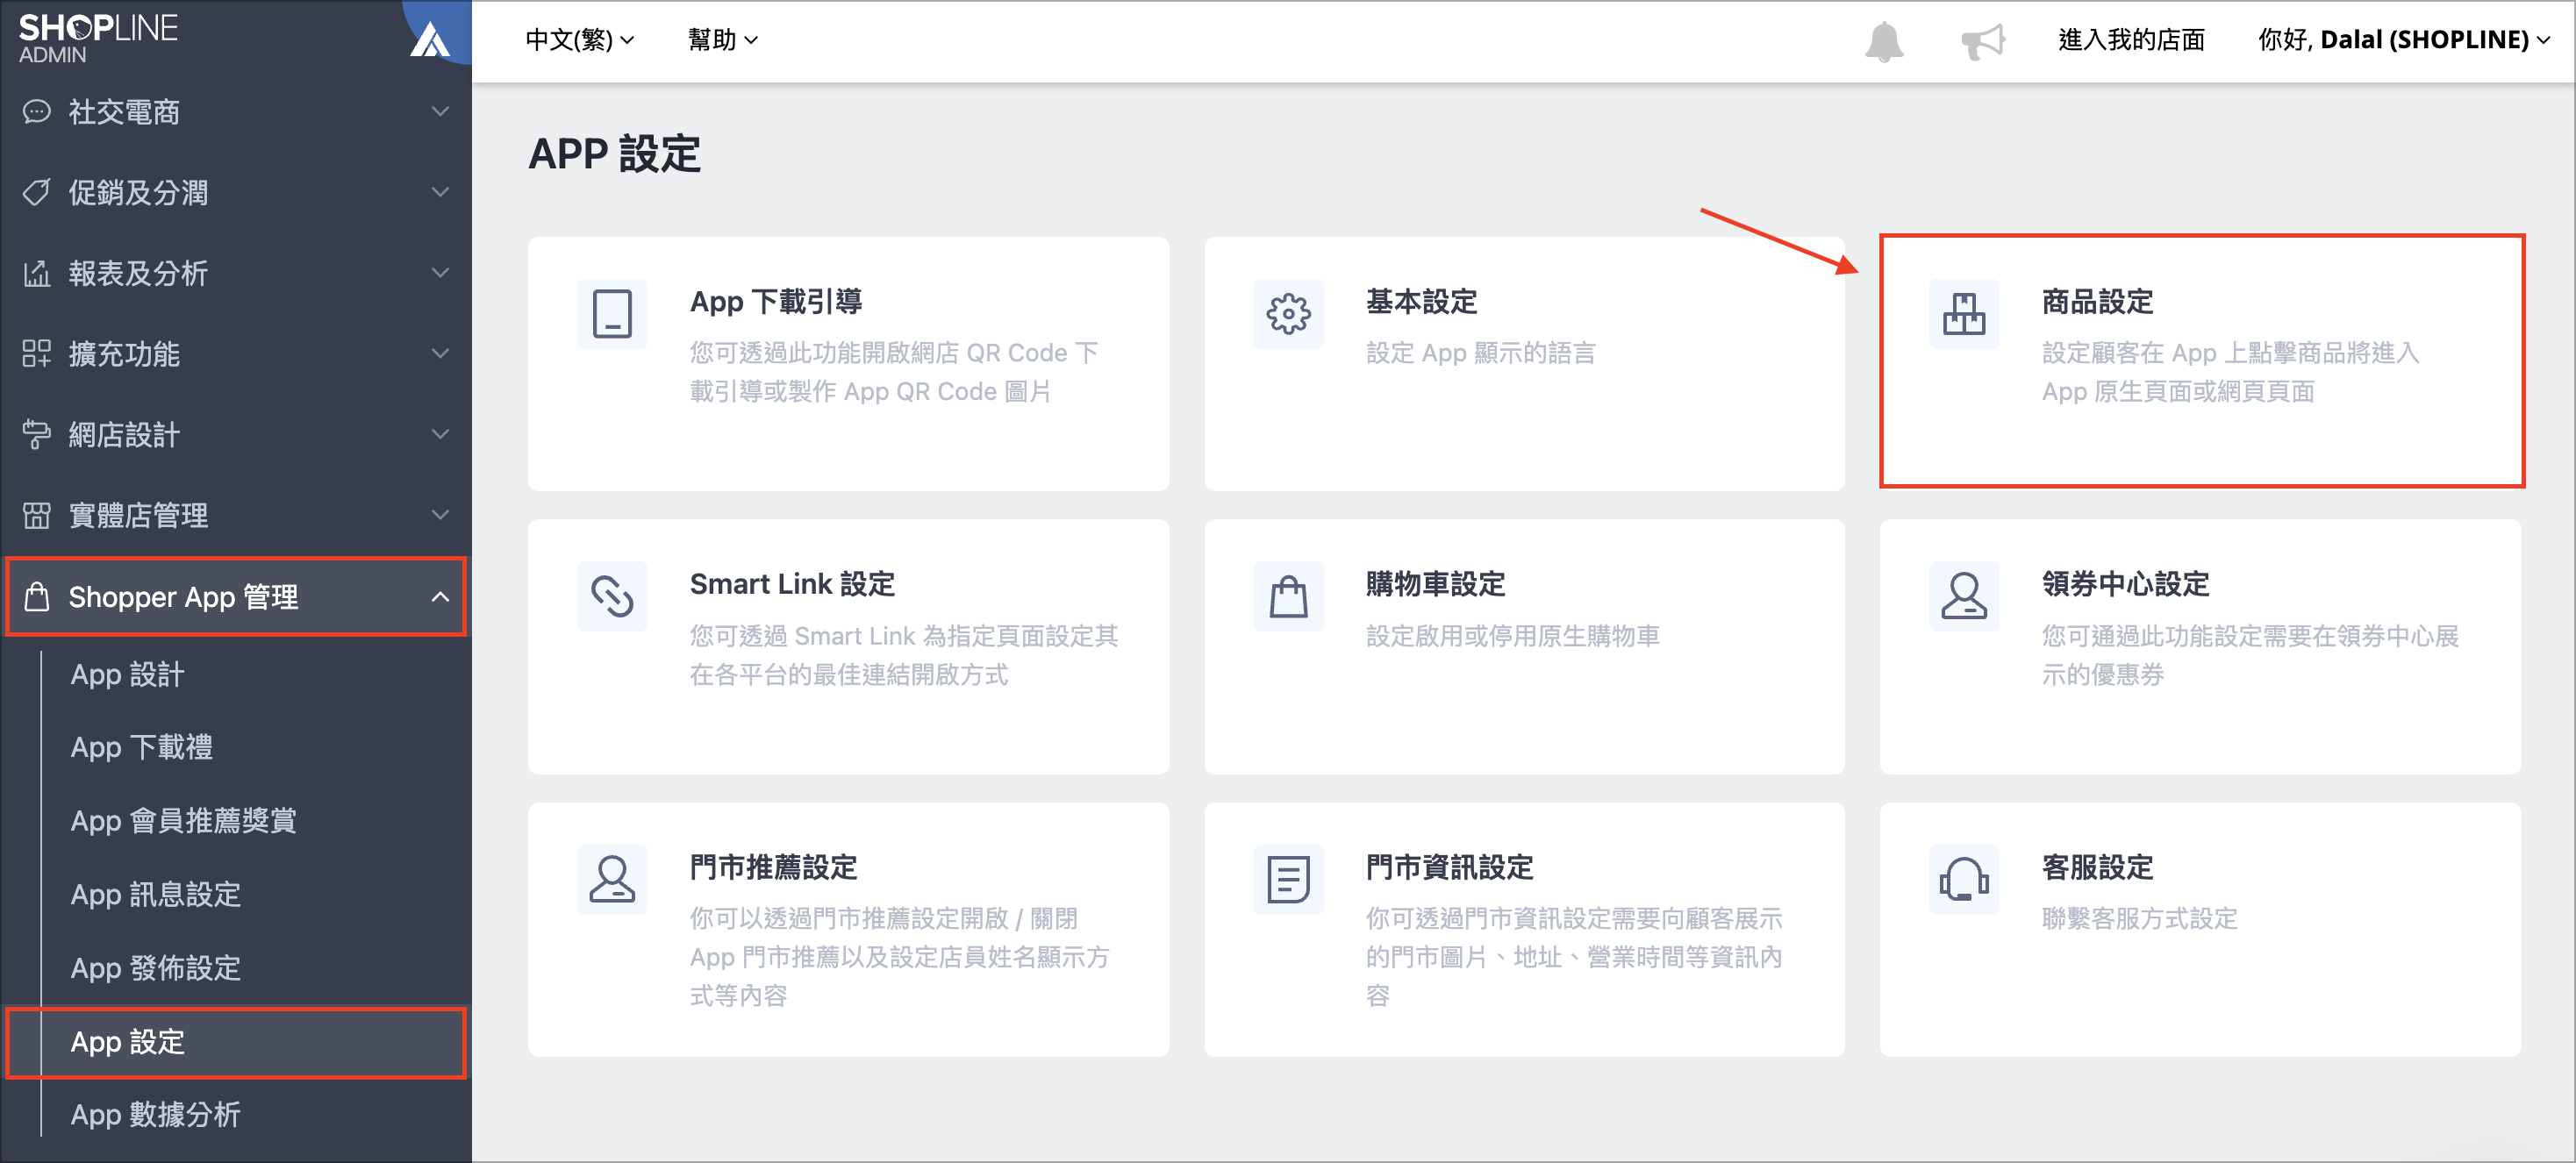This screenshot has height=1163, width=2576.
Task: Click the description '設定 App 顯示的語言'
Action: (1480, 353)
